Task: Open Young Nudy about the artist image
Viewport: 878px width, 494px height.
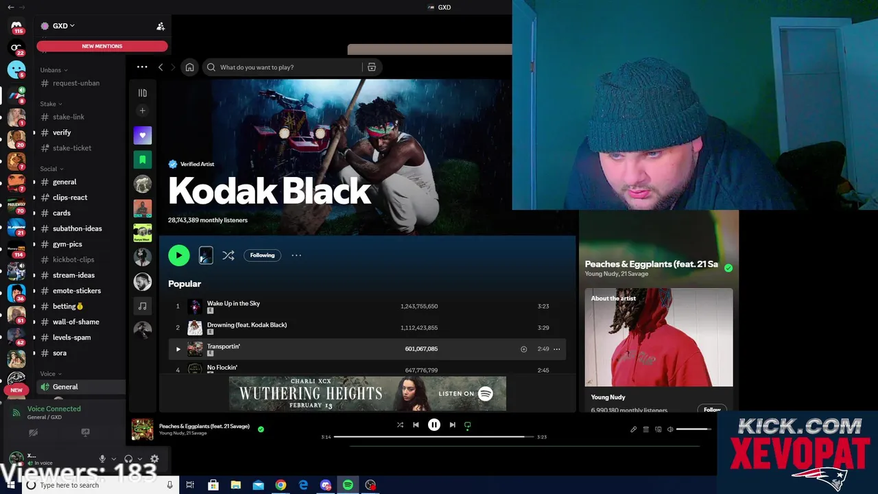Action: (x=658, y=338)
